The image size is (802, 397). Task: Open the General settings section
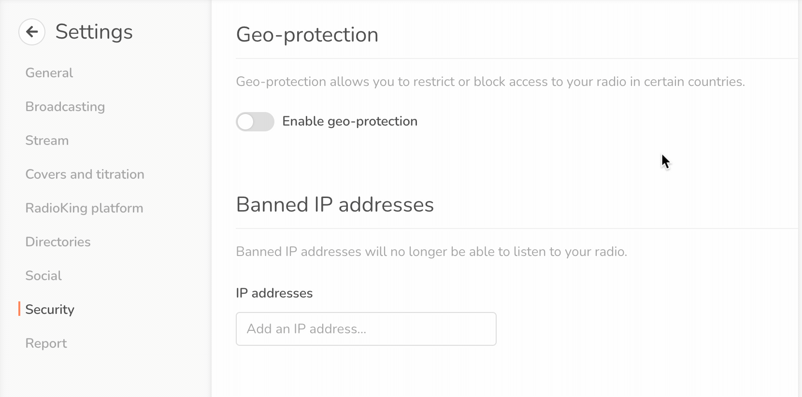(x=49, y=73)
